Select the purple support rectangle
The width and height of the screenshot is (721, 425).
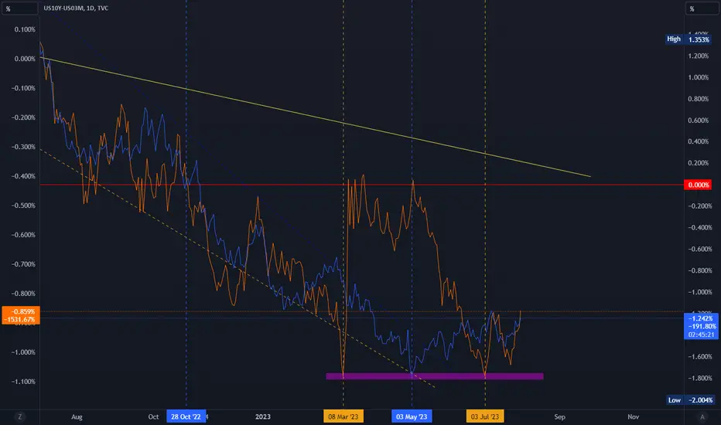[x=435, y=376]
